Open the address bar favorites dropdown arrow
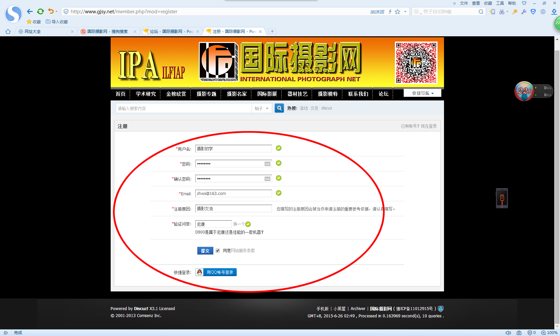560x336 pixels. pyautogui.click(x=404, y=11)
